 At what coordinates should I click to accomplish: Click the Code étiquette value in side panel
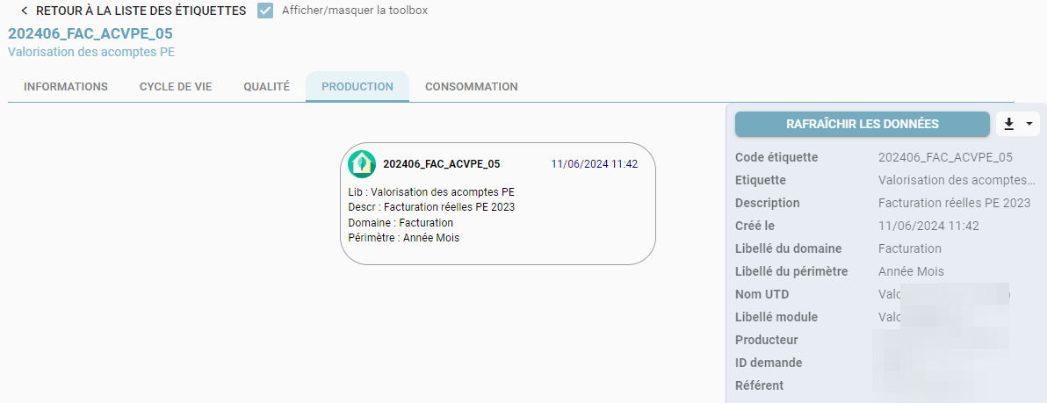click(x=945, y=157)
